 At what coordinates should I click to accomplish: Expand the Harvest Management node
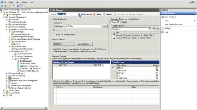coord(13,56)
